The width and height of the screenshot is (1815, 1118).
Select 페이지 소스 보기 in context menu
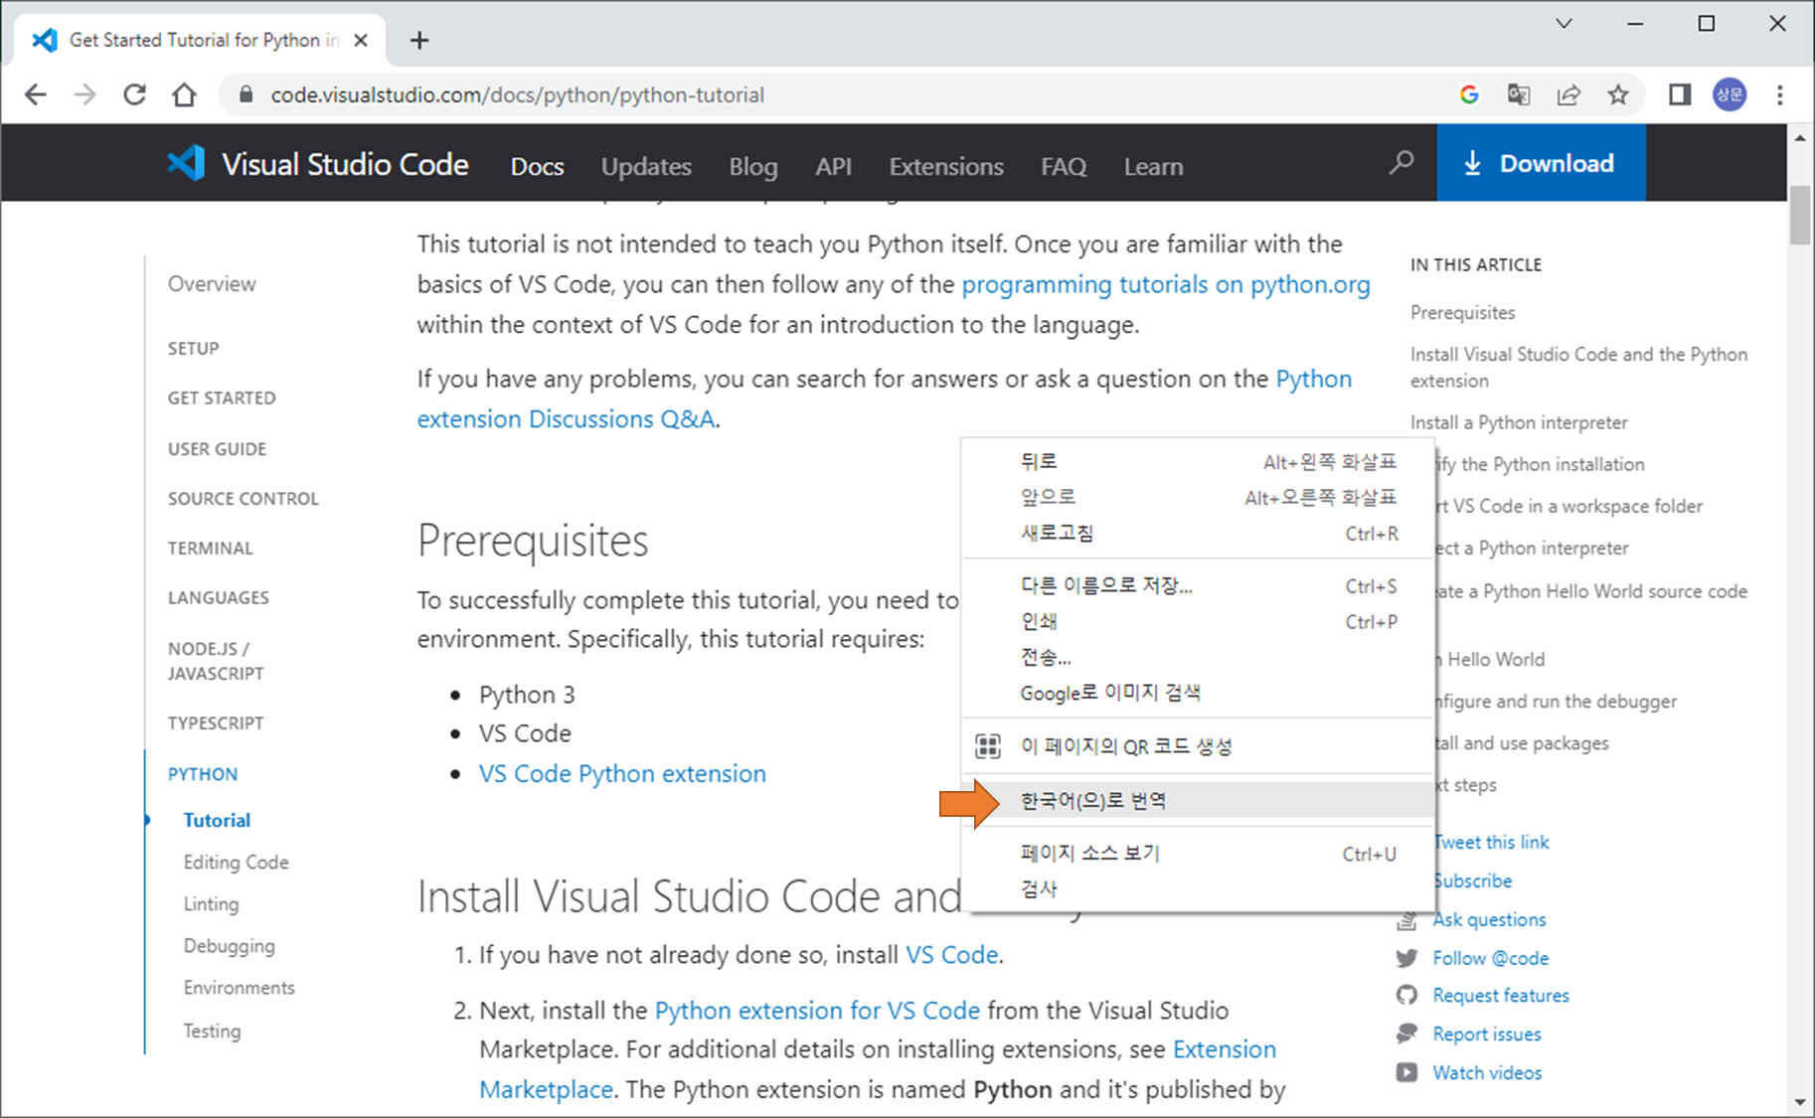(1200, 854)
